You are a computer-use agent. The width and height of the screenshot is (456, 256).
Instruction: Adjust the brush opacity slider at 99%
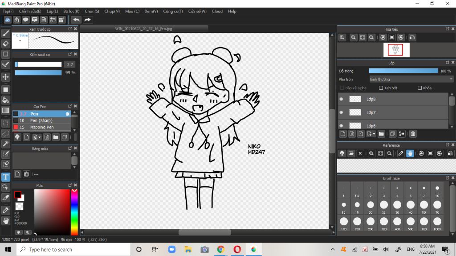click(x=38, y=72)
